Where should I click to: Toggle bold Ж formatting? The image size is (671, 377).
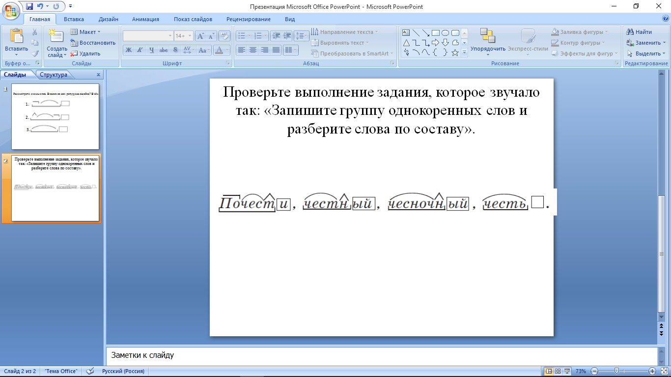click(129, 50)
